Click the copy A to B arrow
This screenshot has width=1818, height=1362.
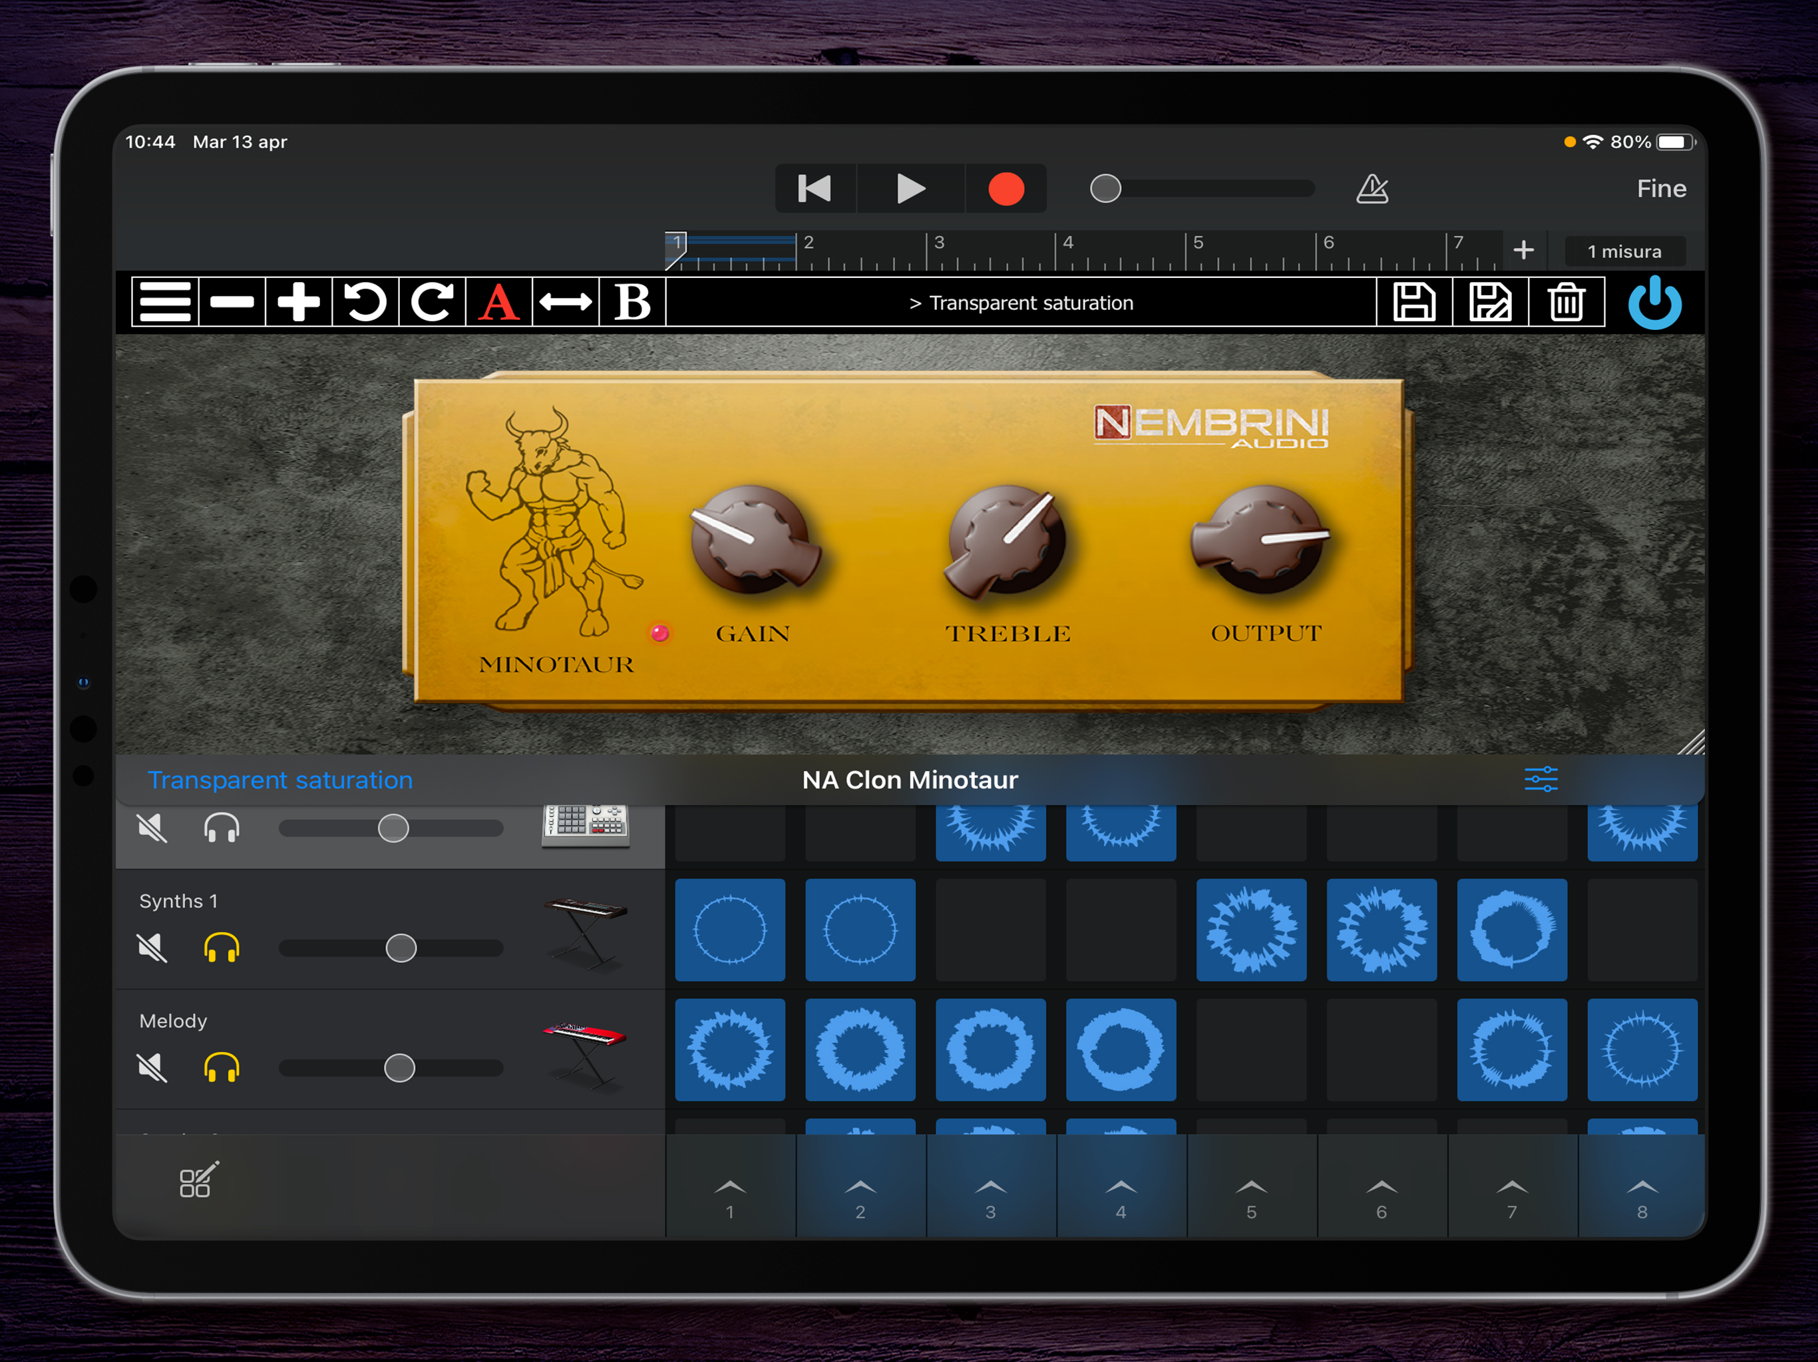point(566,303)
